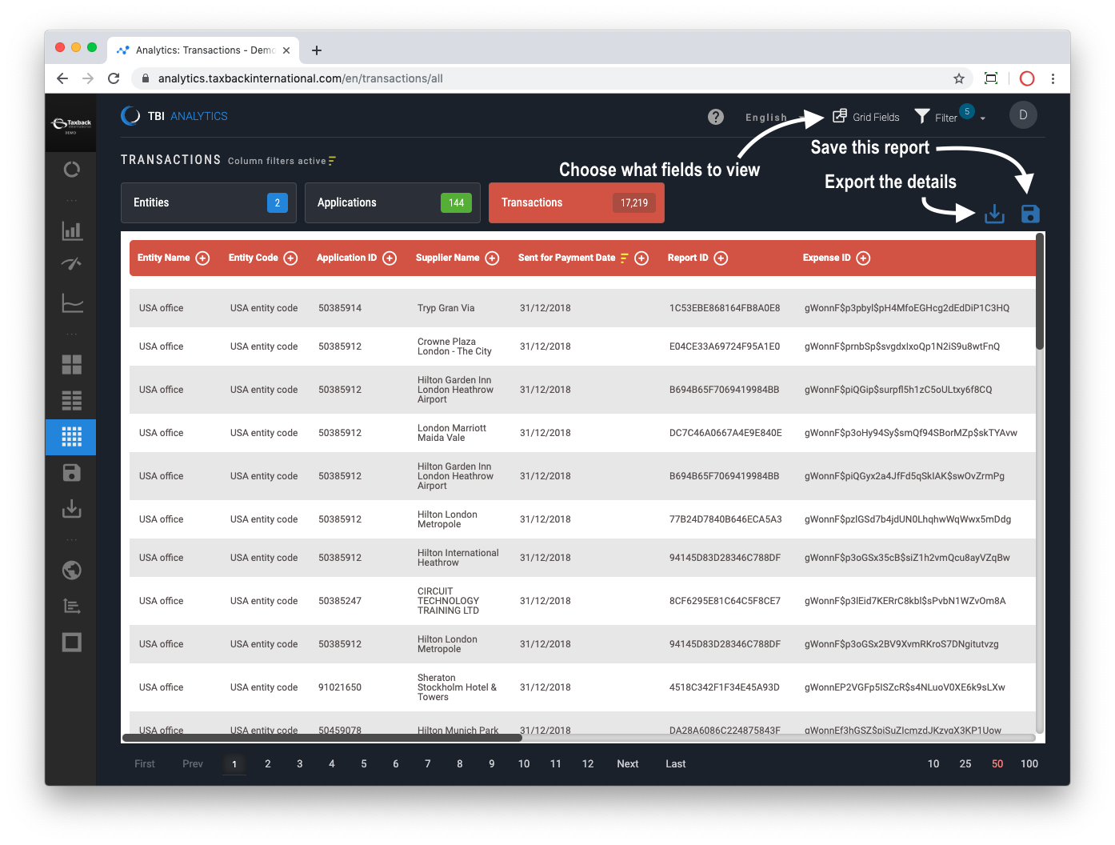Select the Analytics: Transactions browser tab
1115x845 pixels.
(203, 50)
